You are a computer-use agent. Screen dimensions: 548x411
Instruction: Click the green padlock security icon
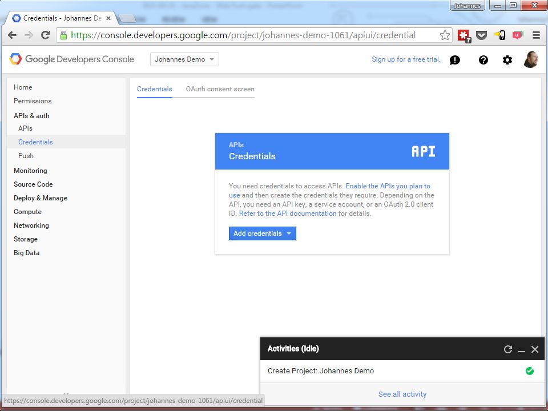pos(63,35)
